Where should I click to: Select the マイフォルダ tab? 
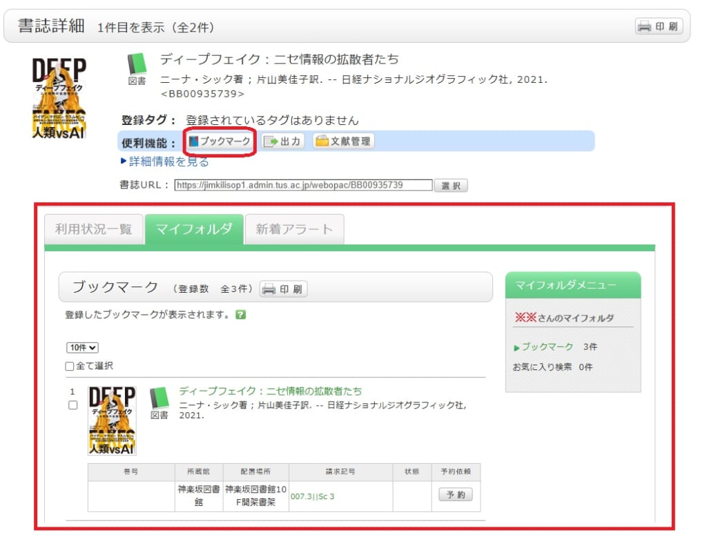pyautogui.click(x=194, y=229)
